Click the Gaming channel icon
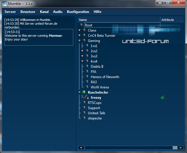 pyautogui.click(x=84, y=40)
